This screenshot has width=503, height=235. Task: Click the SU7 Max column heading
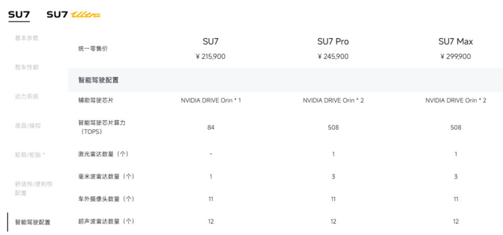point(455,41)
